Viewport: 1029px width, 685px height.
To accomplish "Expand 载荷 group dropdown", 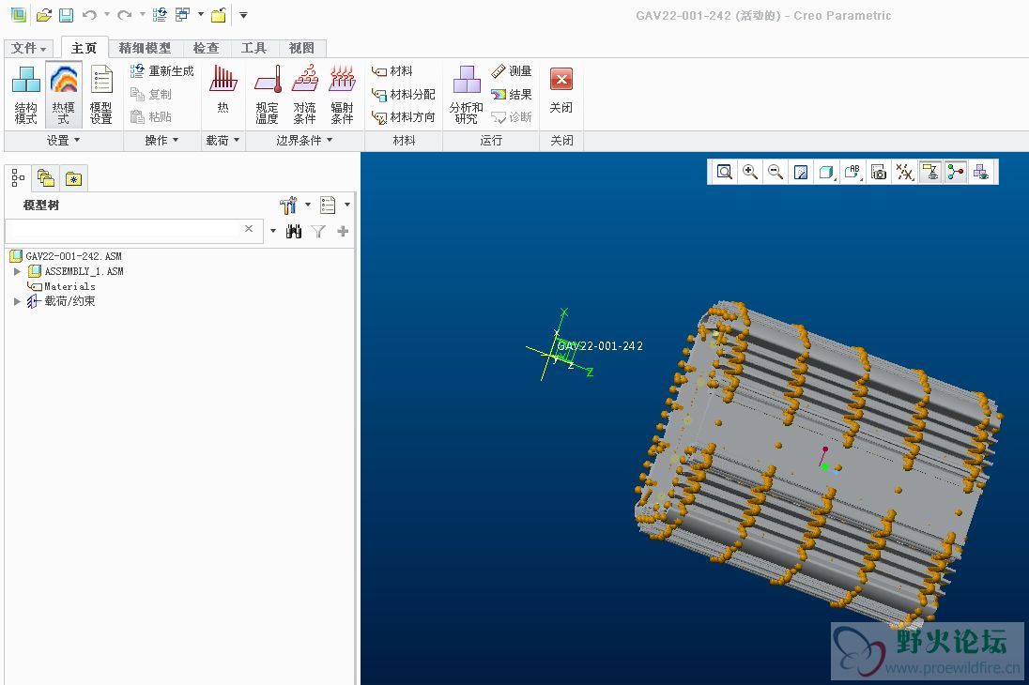I will tap(223, 141).
